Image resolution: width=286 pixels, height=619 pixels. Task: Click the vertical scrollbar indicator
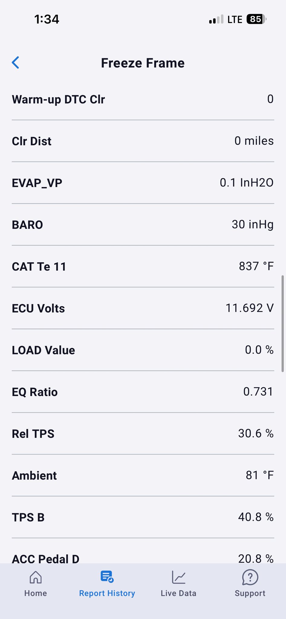point(283,323)
